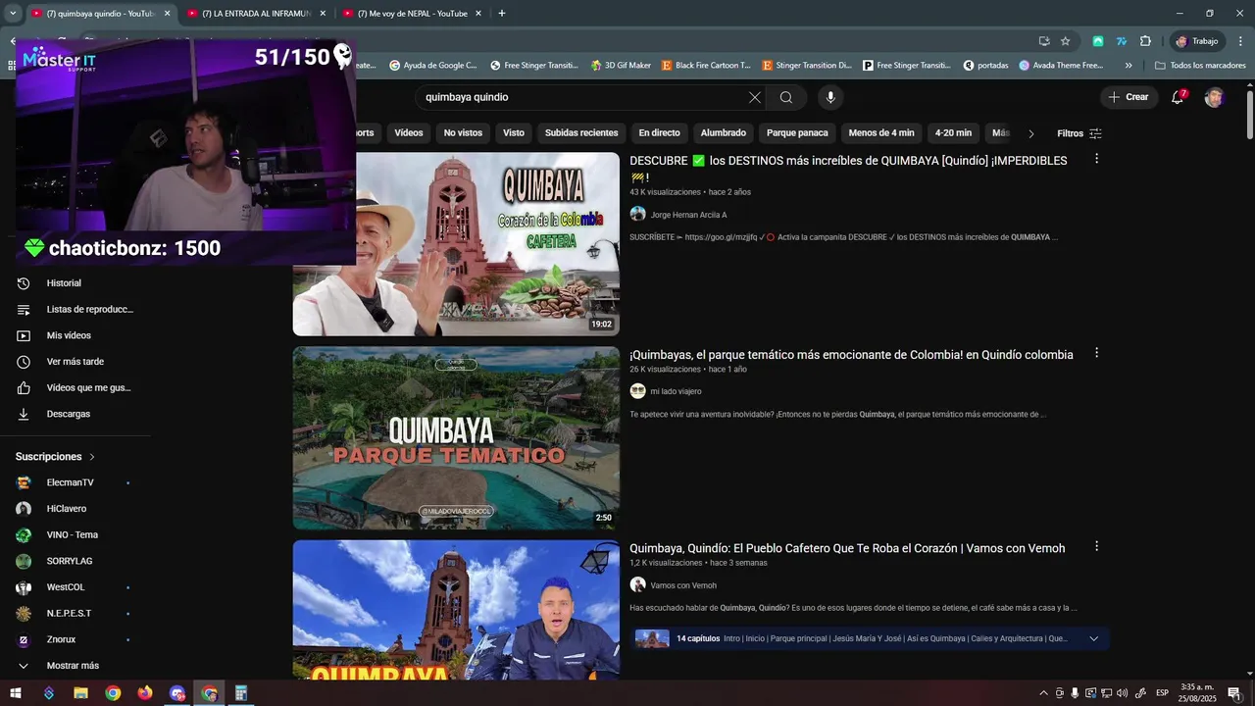Image resolution: width=1255 pixels, height=706 pixels.
Task: Open the Chrome tab search dropdown
Action: pos(13,14)
